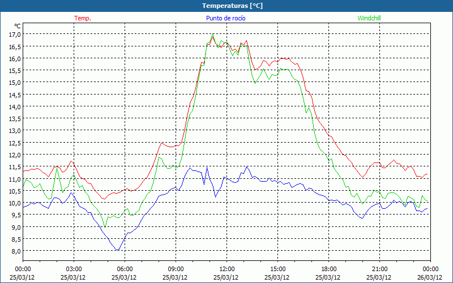The image size is (453, 283).
Task: Click the 06:00 time marker on x-axis
Action: (125, 269)
